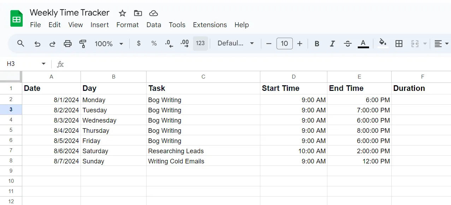Expand the name box dropdown arrow
The width and height of the screenshot is (451, 205).
pos(43,64)
